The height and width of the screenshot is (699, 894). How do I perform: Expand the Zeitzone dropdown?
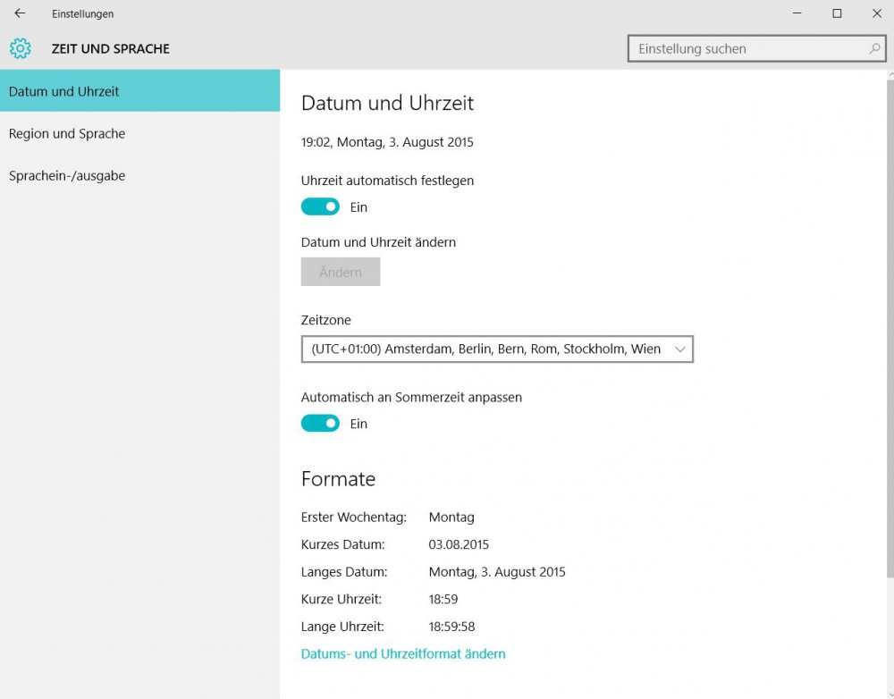[497, 349]
